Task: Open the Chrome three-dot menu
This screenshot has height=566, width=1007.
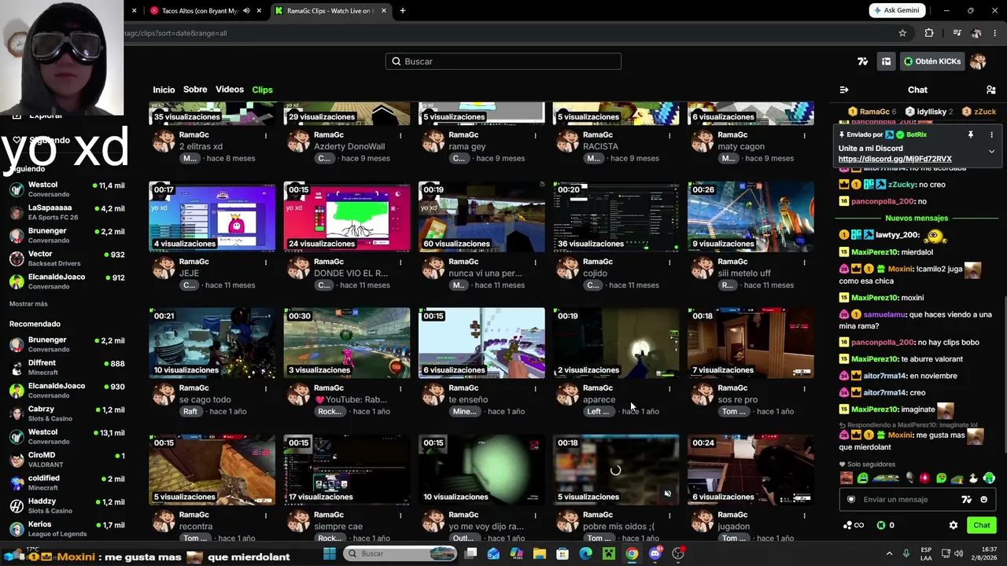Action: pyautogui.click(x=995, y=33)
